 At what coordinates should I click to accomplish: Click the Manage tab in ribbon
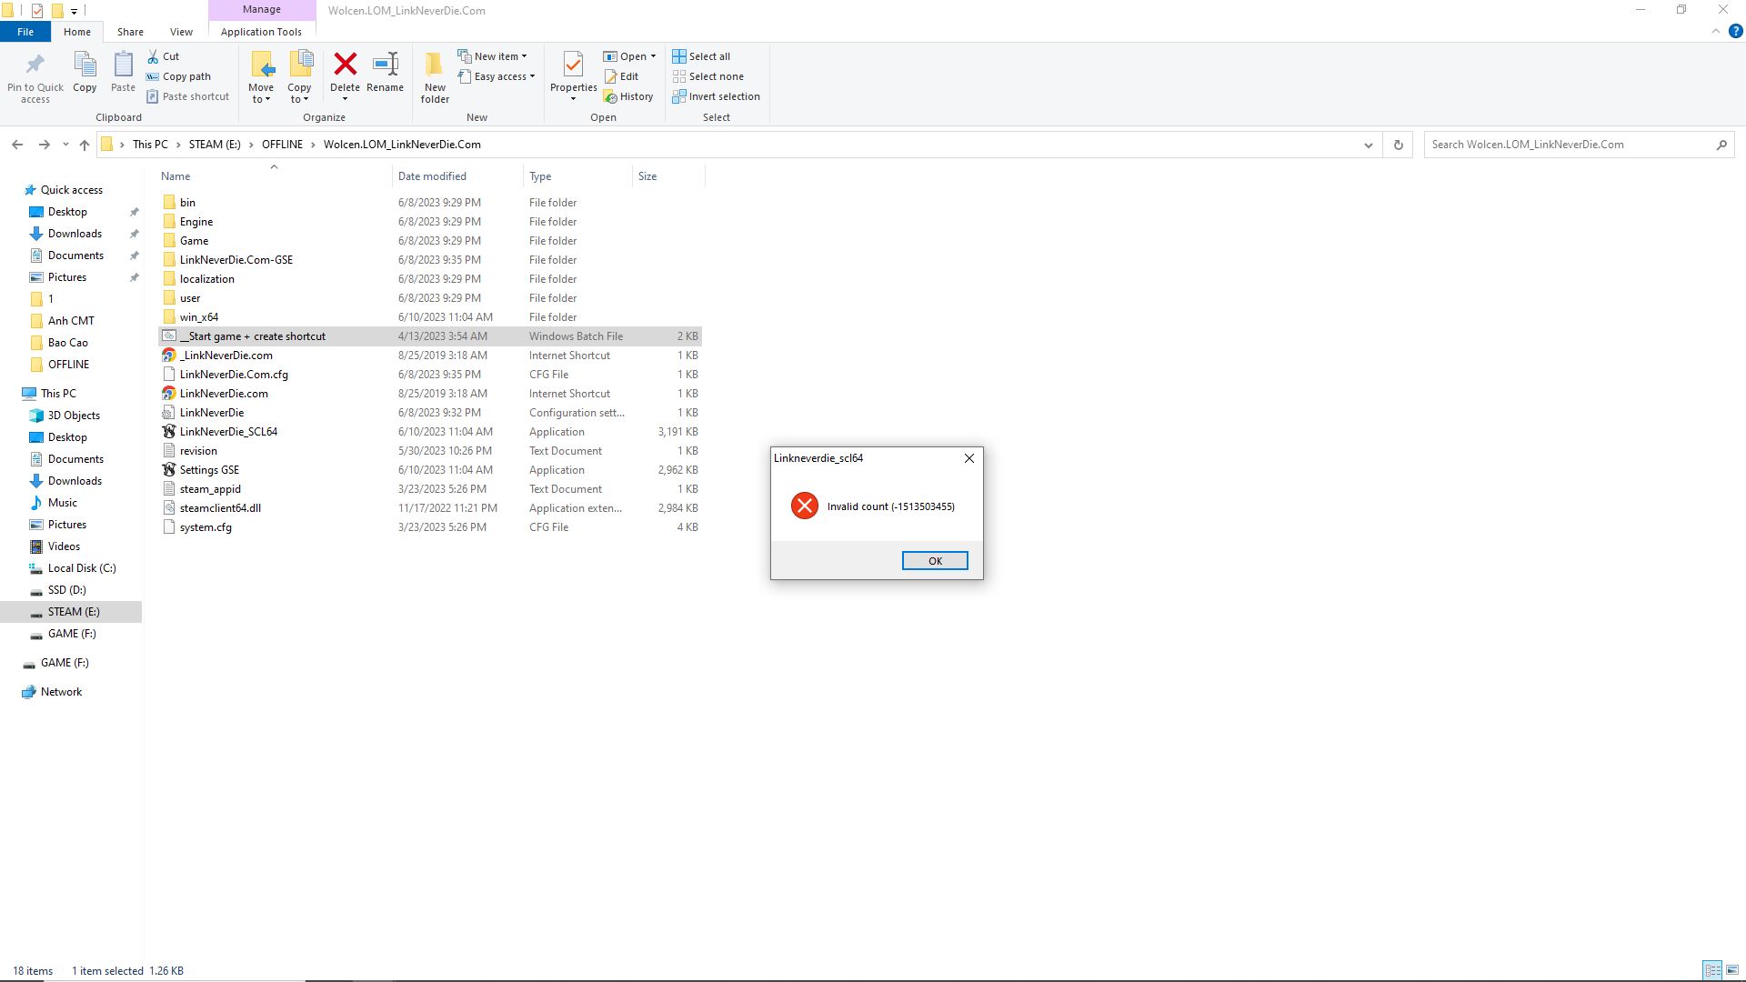(x=263, y=10)
